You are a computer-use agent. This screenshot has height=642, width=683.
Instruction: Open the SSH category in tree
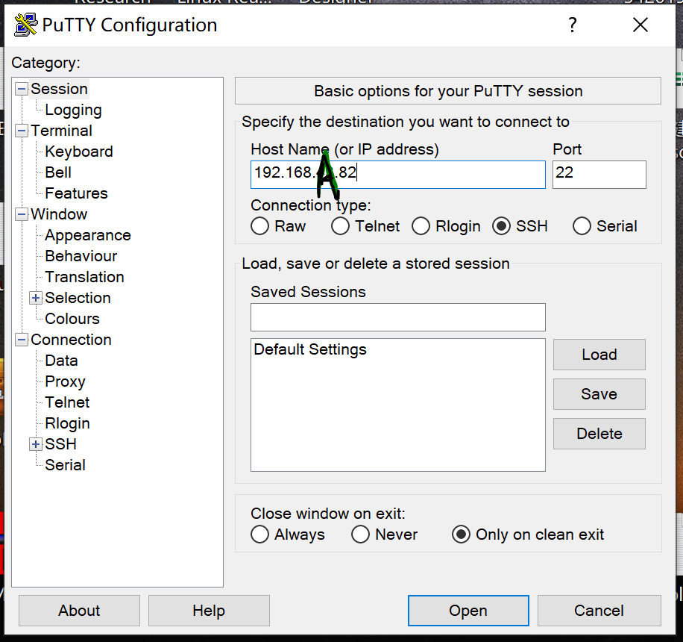pyautogui.click(x=60, y=444)
